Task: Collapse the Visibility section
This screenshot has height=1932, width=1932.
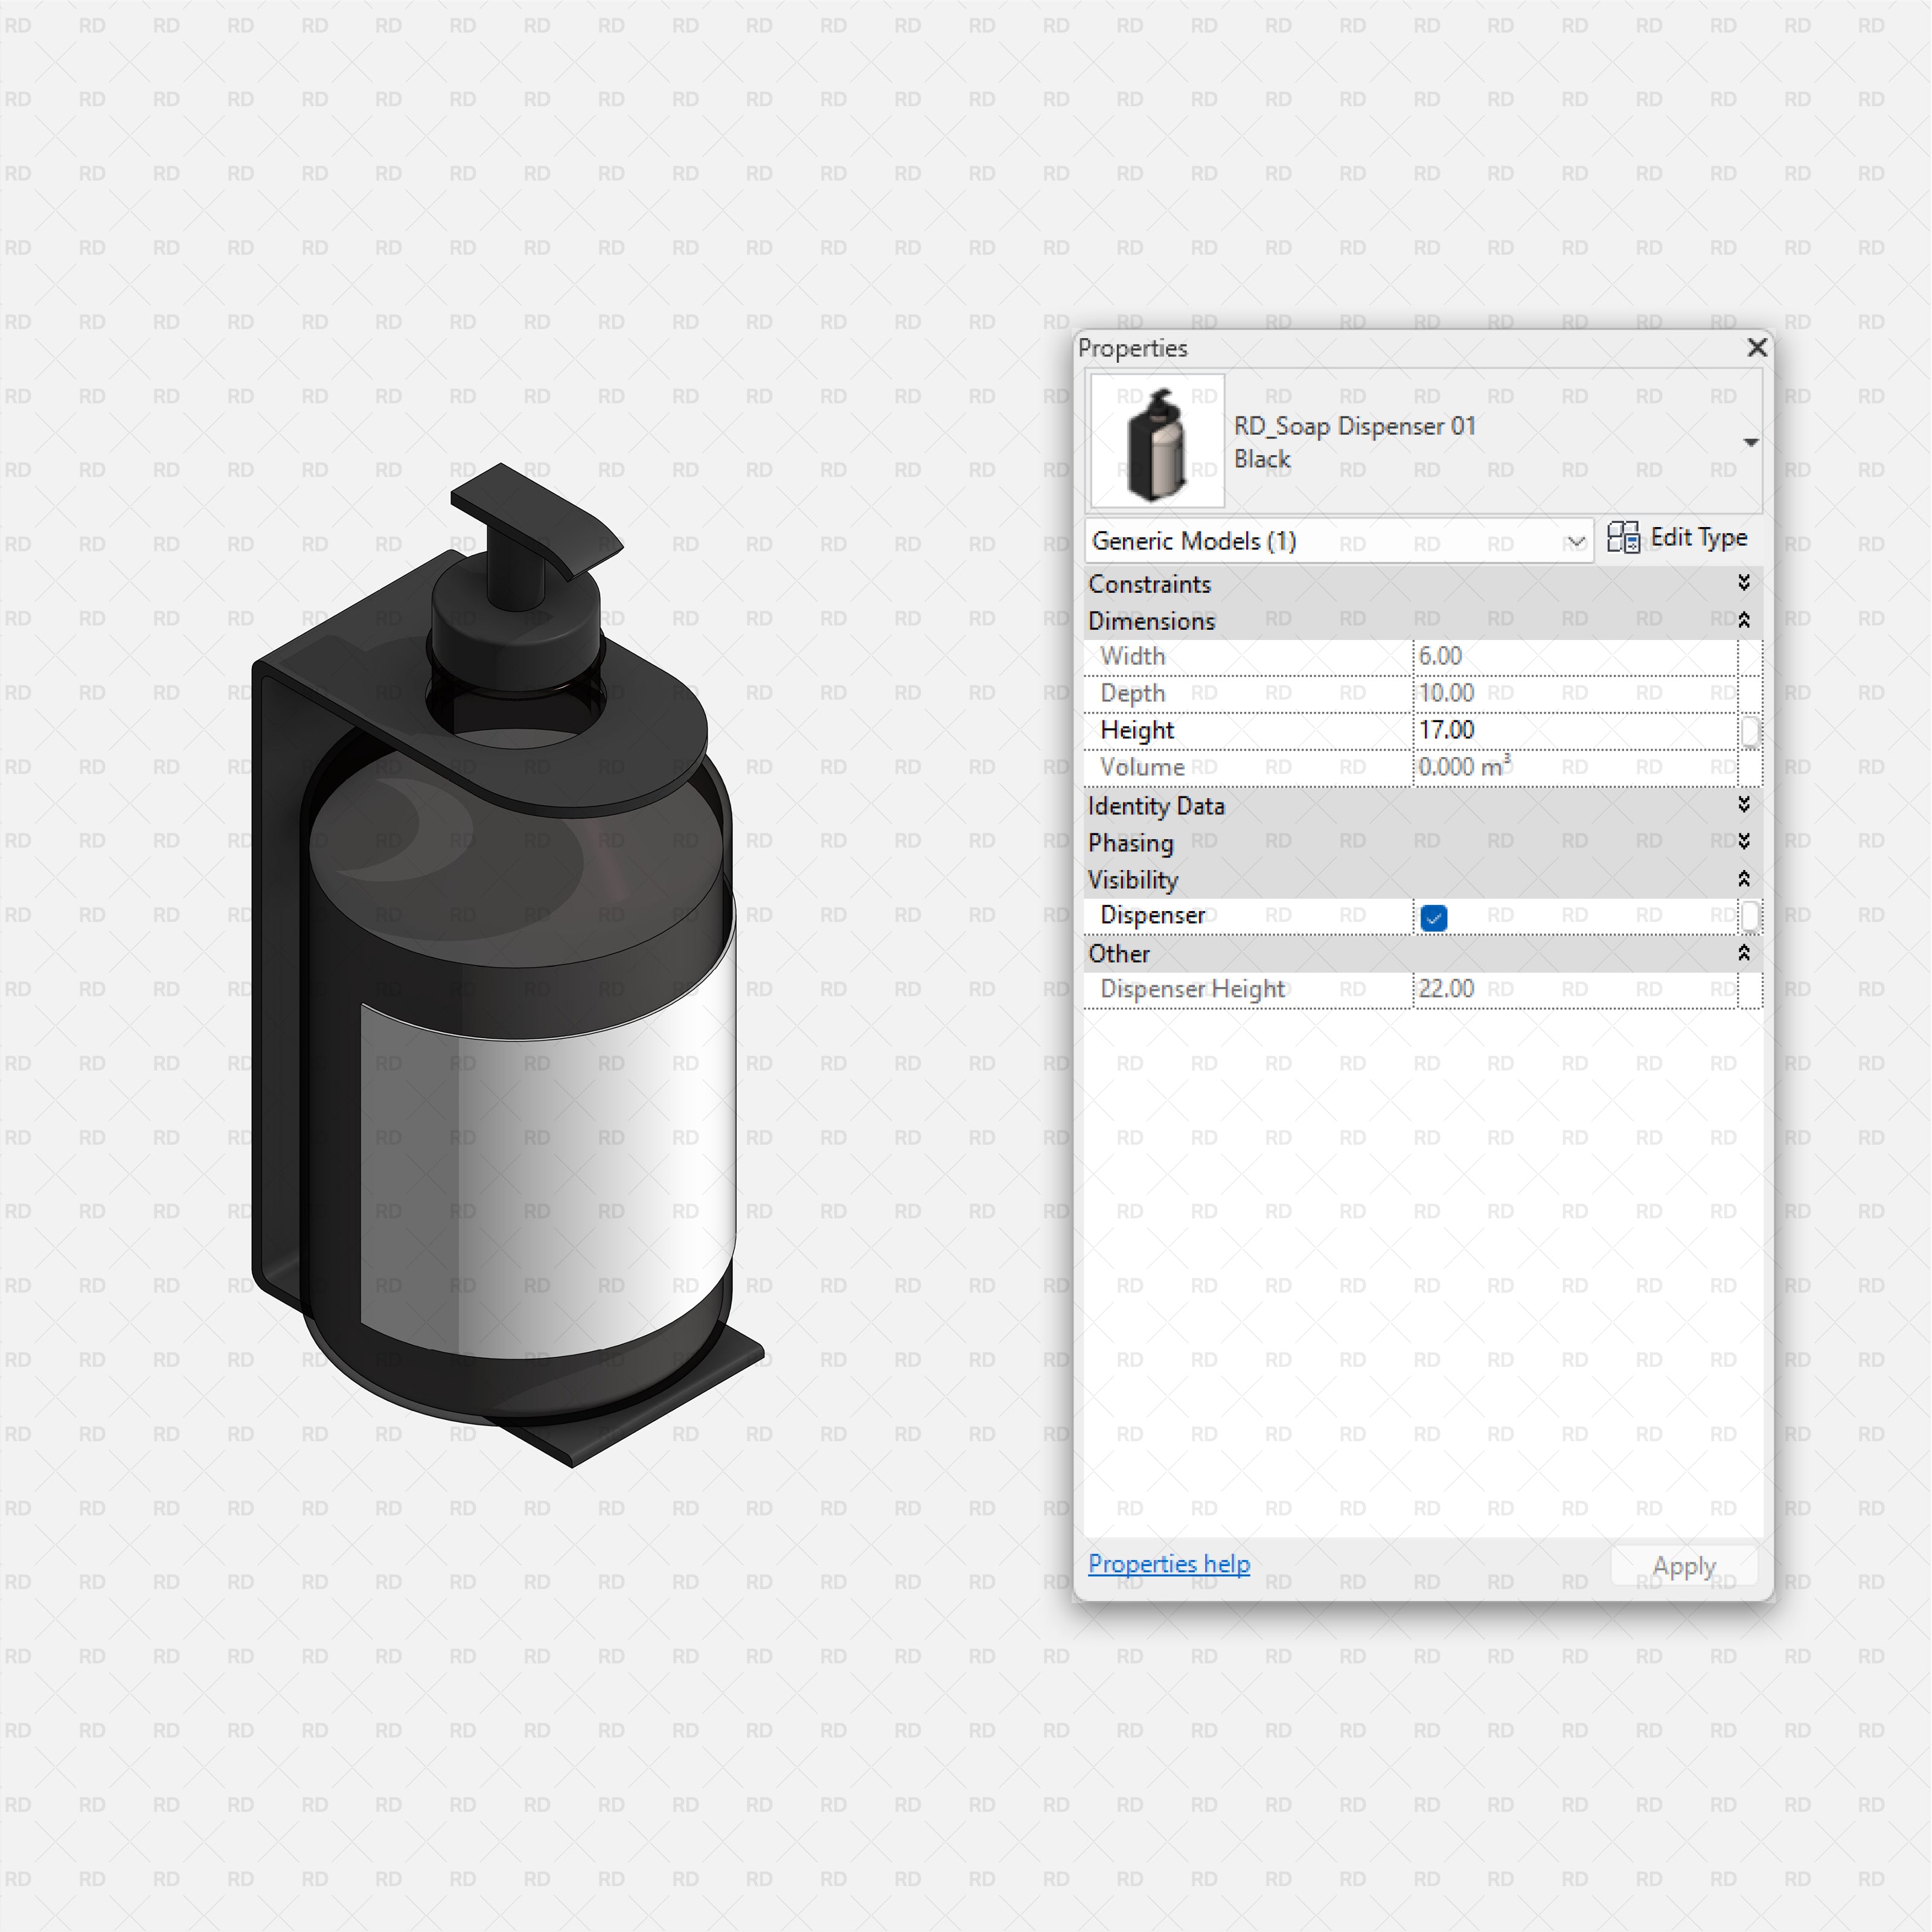Action: tap(1743, 880)
